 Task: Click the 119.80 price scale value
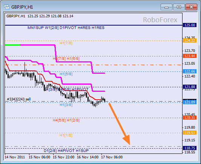[x=190, y=128]
